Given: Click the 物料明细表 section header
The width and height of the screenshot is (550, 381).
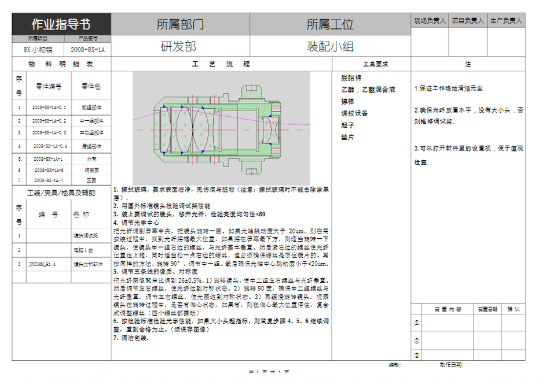Looking at the screenshot, I should pyautogui.click(x=61, y=64).
